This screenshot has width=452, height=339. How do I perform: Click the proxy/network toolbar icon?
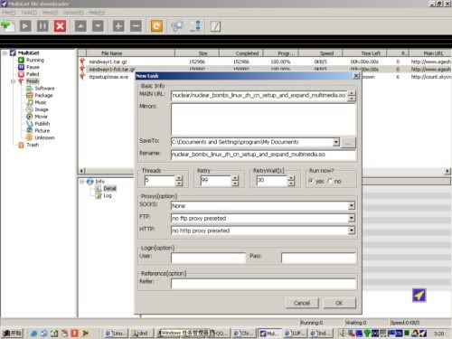tap(196, 26)
